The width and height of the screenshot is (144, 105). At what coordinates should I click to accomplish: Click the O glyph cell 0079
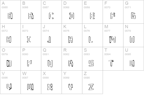click(10, 59)
